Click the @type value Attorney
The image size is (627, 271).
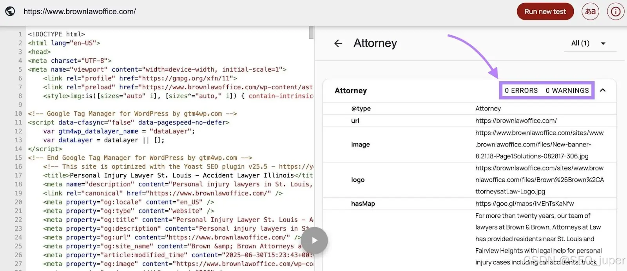click(488, 108)
